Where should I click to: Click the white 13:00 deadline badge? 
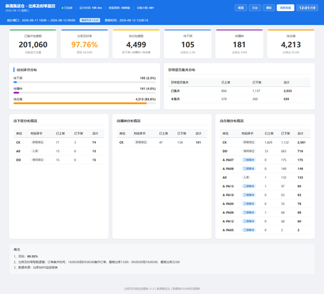[90, 20]
